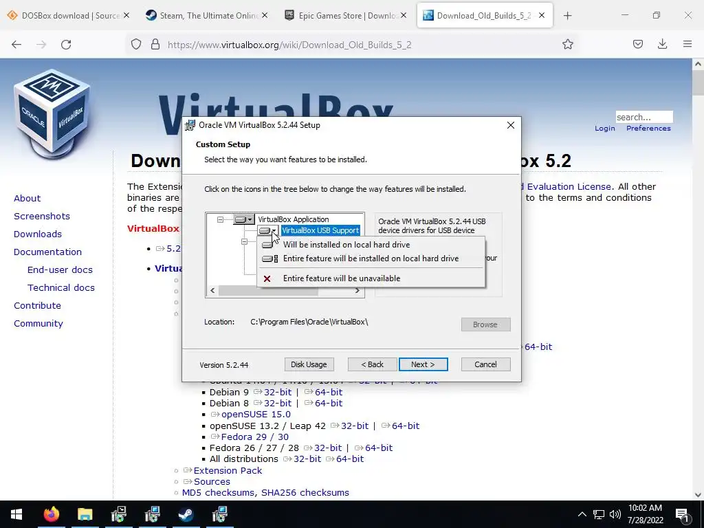Proceed with the 'Next >' button
This screenshot has width=704, height=528.
coord(423,364)
